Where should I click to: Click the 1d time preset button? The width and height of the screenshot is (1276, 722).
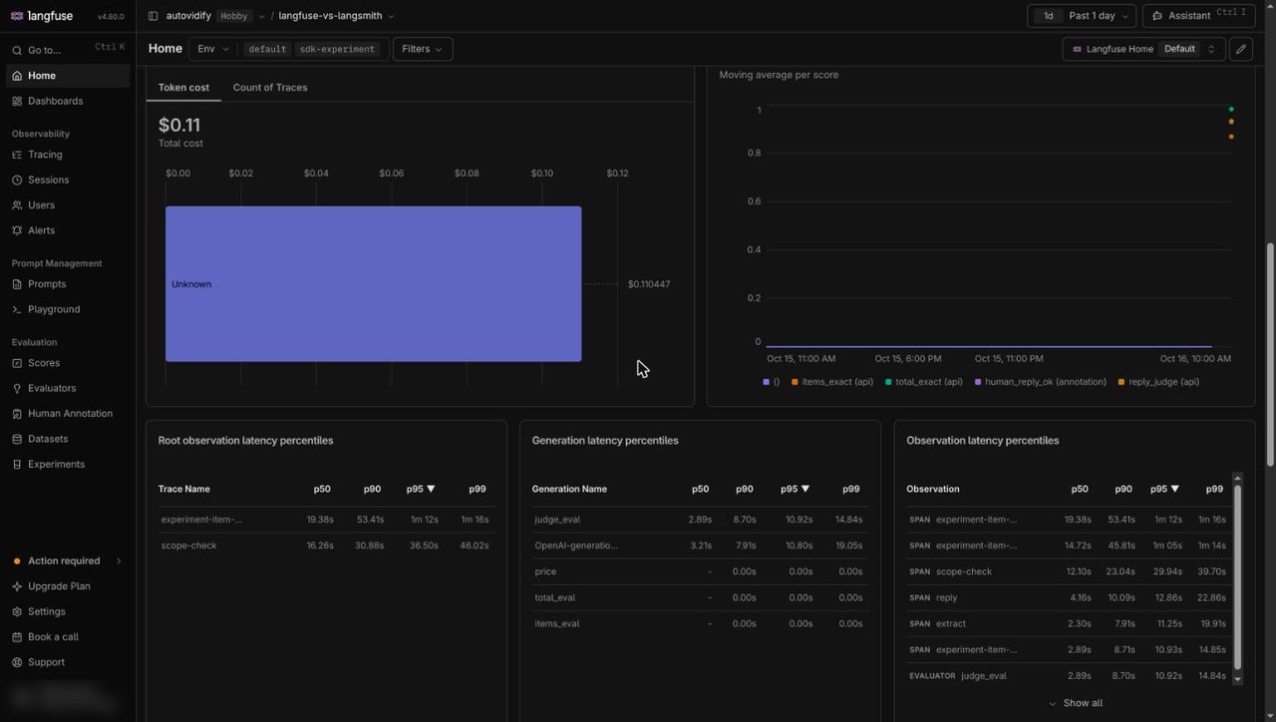[x=1048, y=16]
